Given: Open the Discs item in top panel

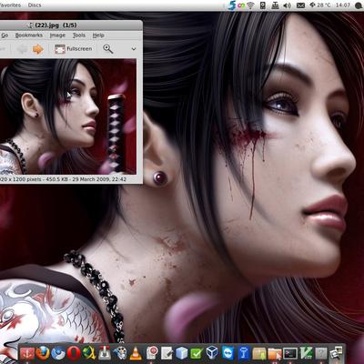Looking at the screenshot, I should coord(35,5).
